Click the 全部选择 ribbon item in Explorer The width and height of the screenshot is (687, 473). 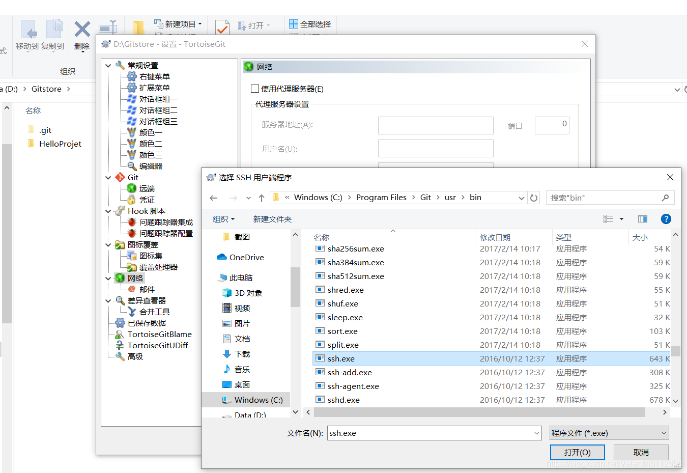click(x=310, y=24)
